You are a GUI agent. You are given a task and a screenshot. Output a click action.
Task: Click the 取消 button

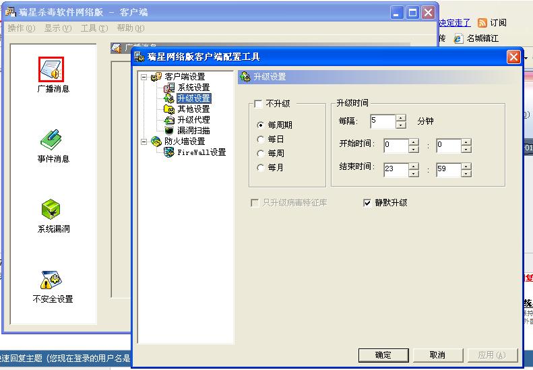coord(438,355)
